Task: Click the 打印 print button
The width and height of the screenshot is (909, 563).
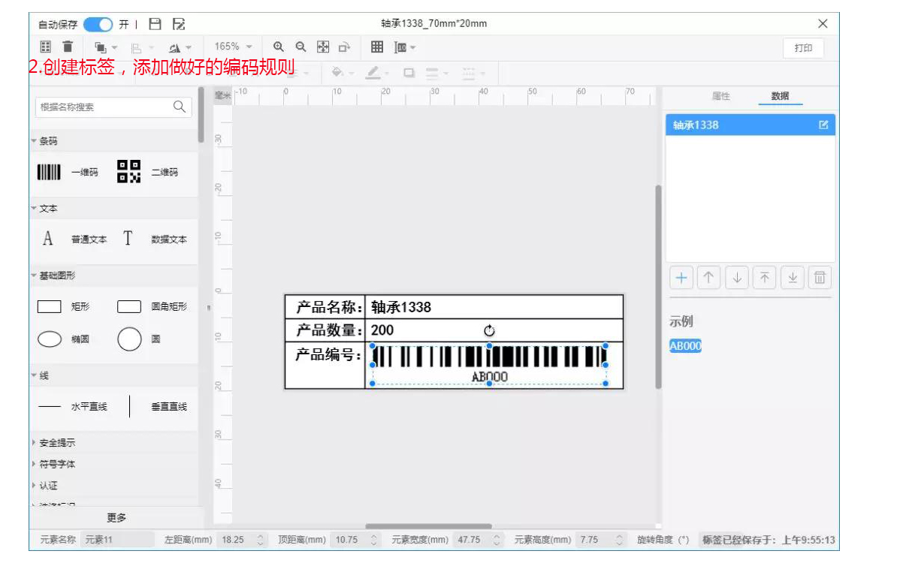Action: pyautogui.click(x=803, y=48)
